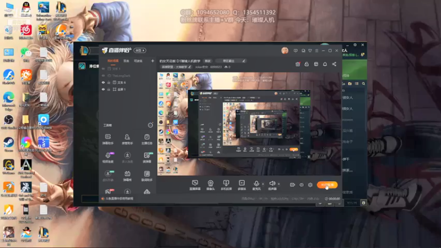Open the user avatar in the title bar
Screen dimensions: 441x248
pos(284,51)
